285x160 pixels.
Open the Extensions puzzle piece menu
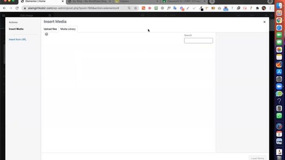tap(257, 8)
